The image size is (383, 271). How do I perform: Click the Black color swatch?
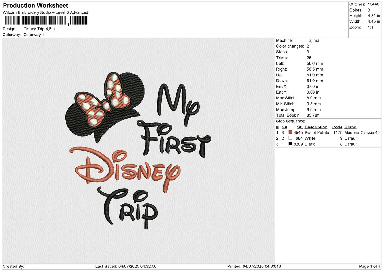(290, 144)
